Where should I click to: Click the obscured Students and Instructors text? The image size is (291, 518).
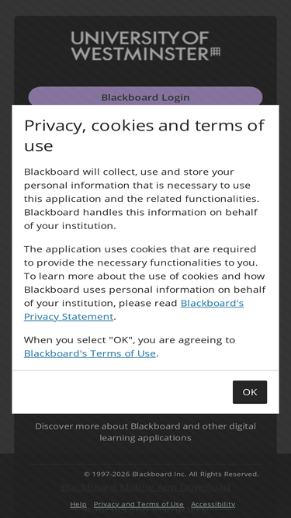point(146,509)
